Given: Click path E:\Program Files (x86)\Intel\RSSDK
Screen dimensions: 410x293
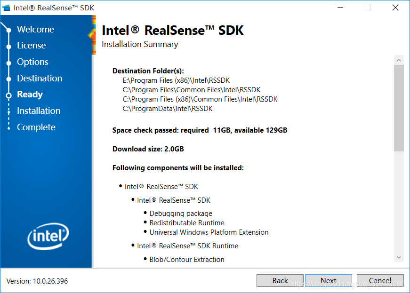Looking at the screenshot, I should click(176, 80).
